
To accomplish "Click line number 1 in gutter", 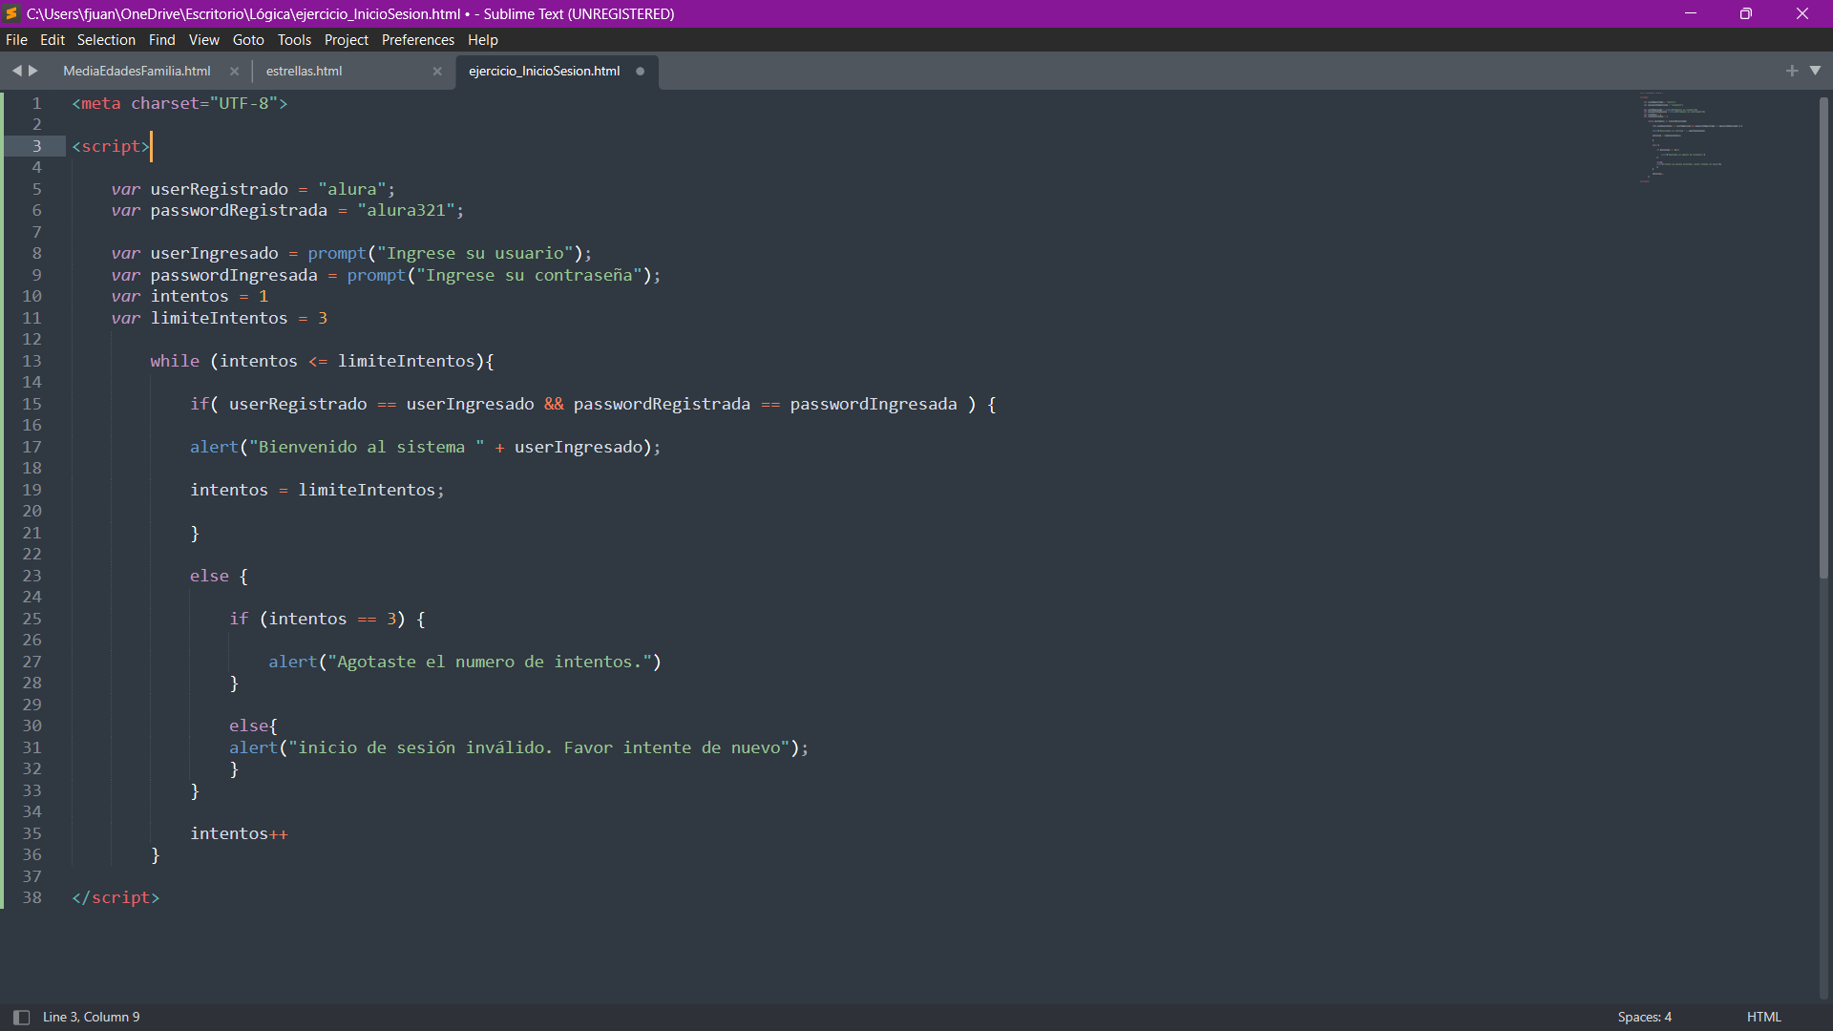I will click(x=36, y=103).
